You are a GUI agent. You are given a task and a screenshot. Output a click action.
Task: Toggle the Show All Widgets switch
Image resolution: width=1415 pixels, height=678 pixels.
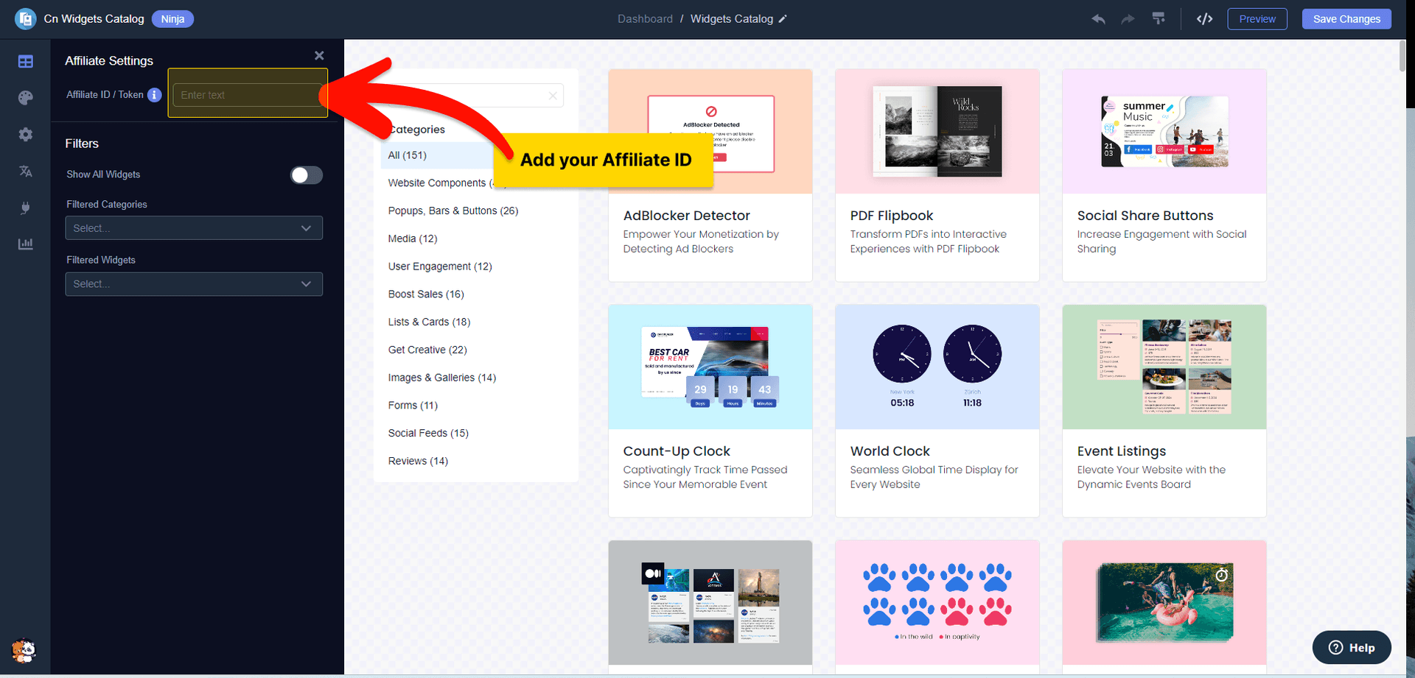[x=306, y=175]
